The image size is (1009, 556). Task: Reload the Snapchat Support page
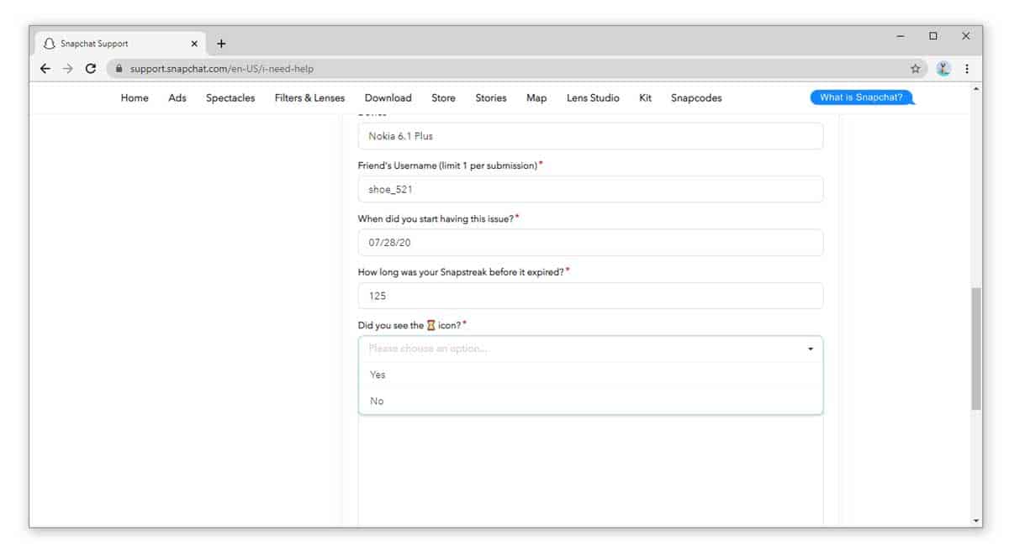pos(91,69)
